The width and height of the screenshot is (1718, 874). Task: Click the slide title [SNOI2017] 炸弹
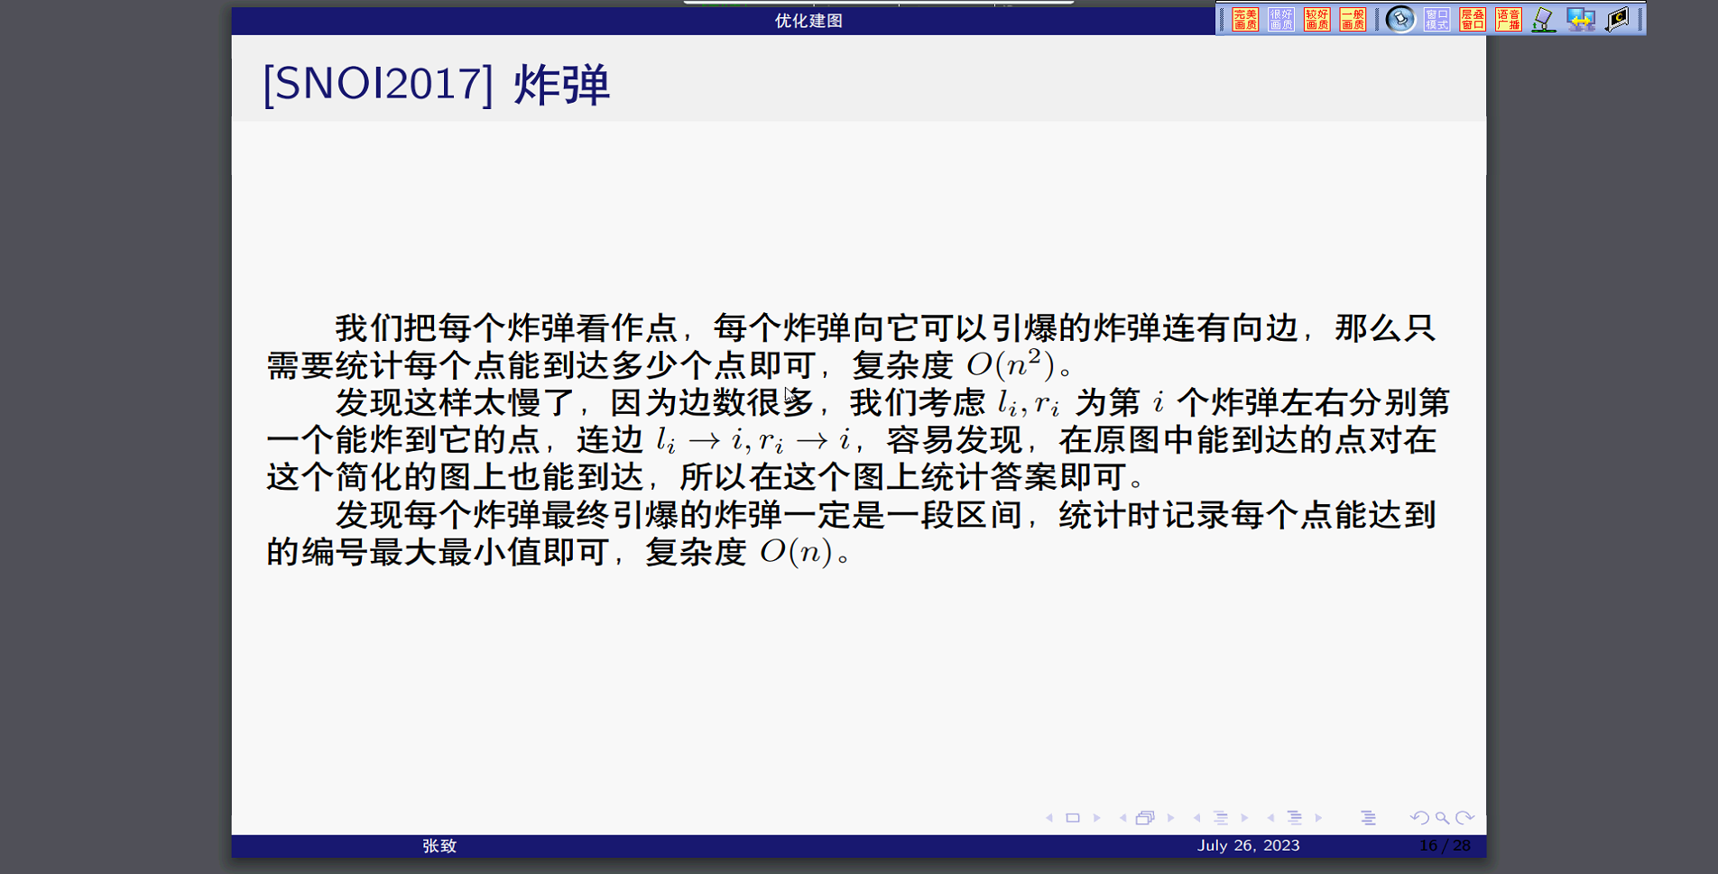(x=437, y=86)
